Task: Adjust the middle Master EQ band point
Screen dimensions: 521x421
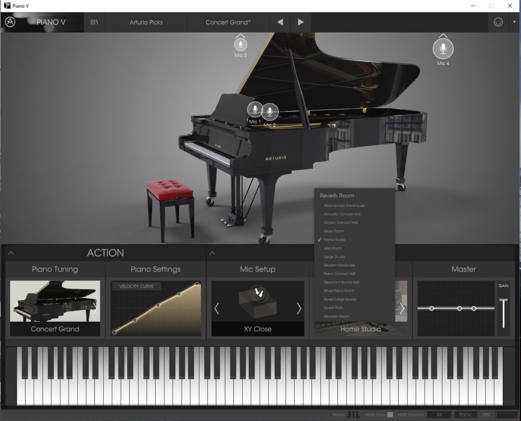Action: (459, 308)
